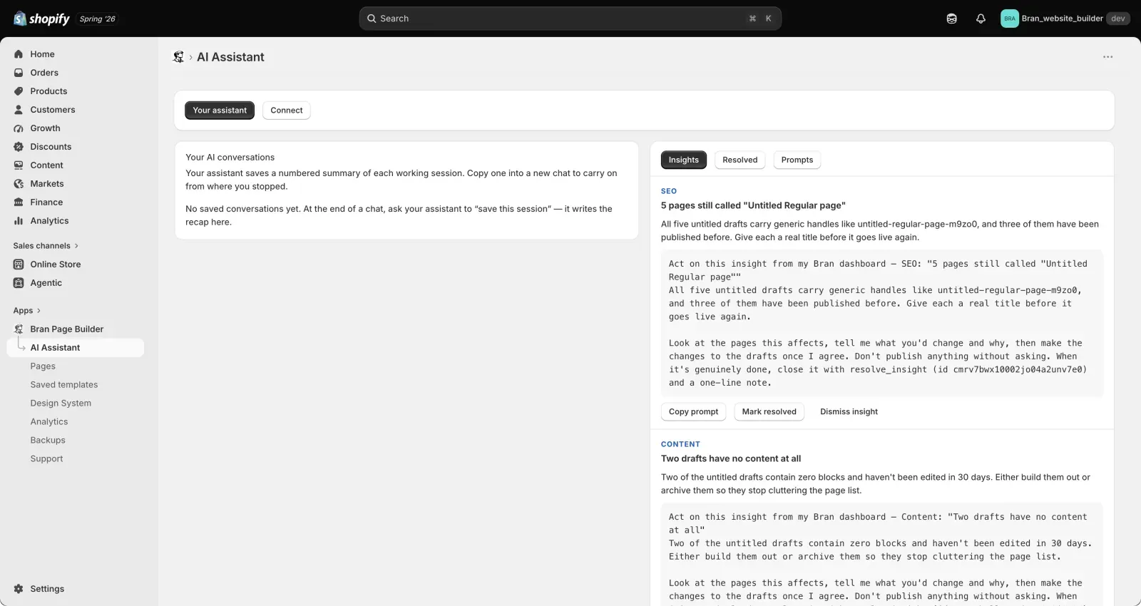Copy prompt for the SEO insight
The image size is (1141, 606).
pos(693,412)
